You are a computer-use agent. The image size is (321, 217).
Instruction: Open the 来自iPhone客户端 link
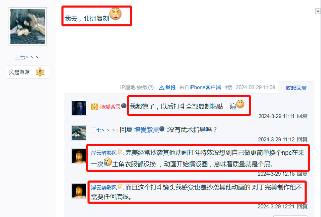click(200, 87)
